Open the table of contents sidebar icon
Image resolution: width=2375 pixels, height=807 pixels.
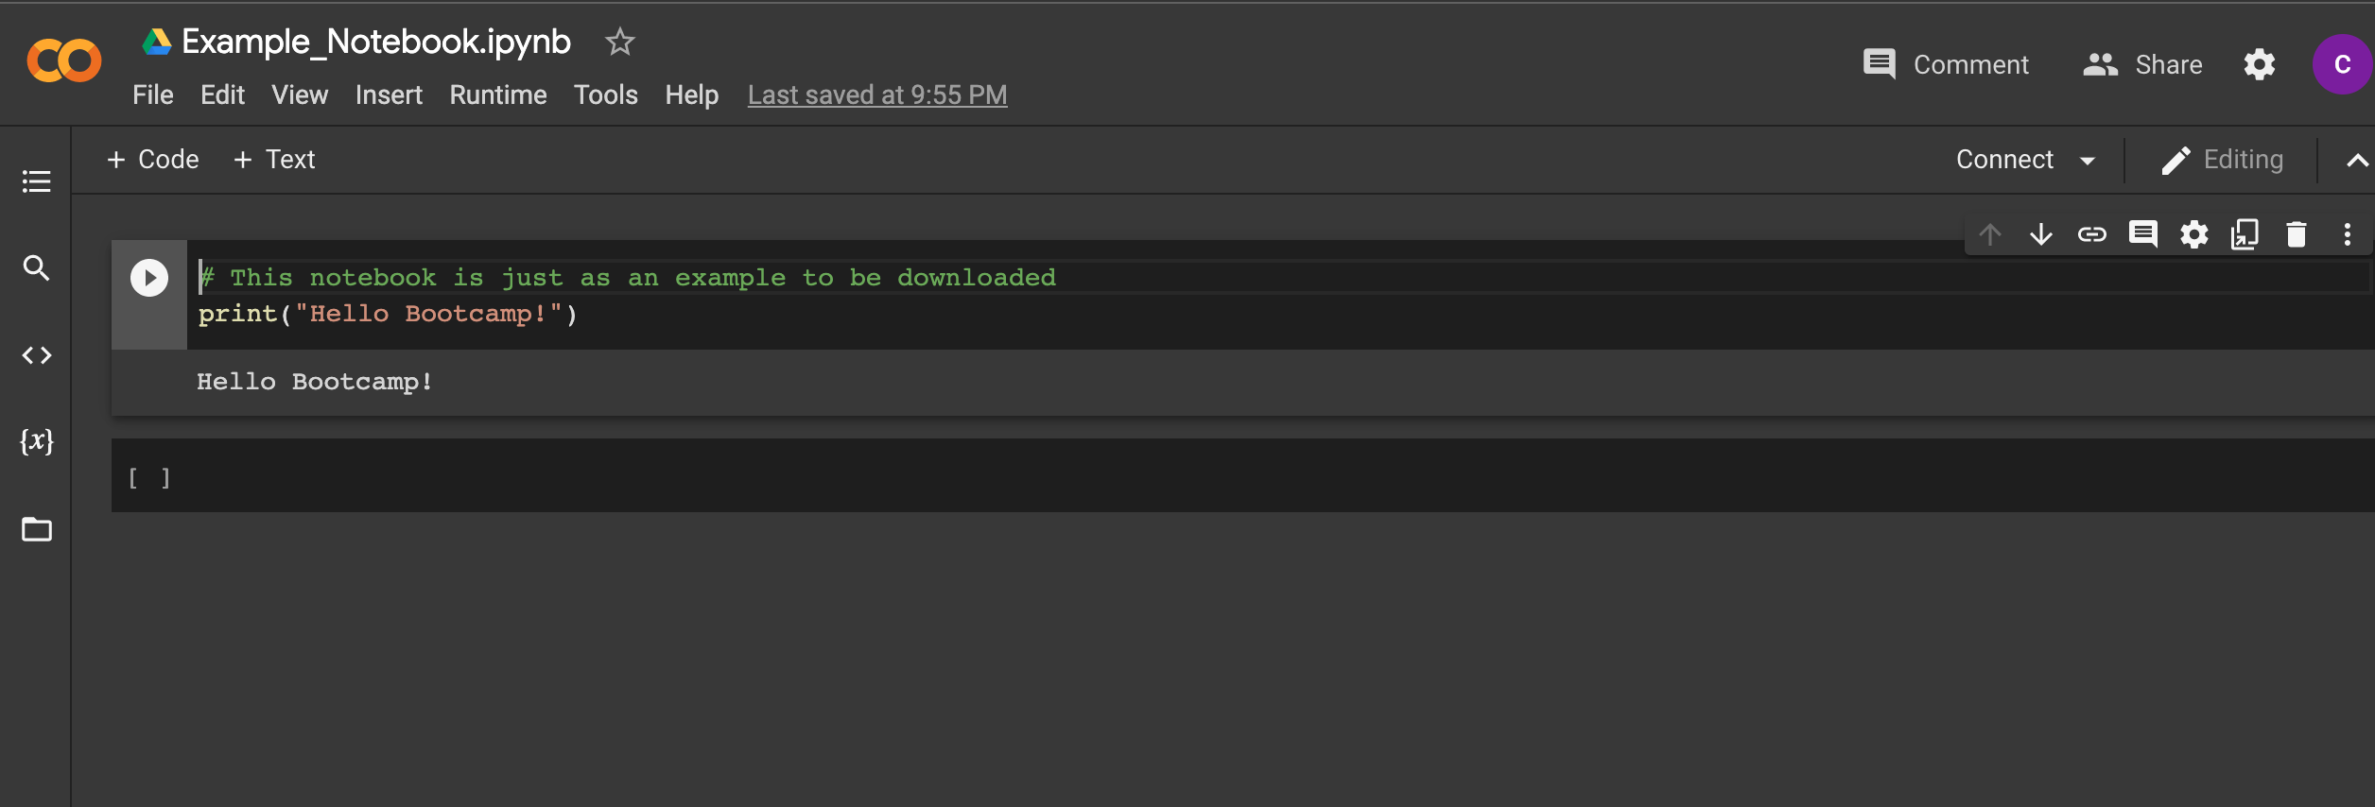[36, 181]
